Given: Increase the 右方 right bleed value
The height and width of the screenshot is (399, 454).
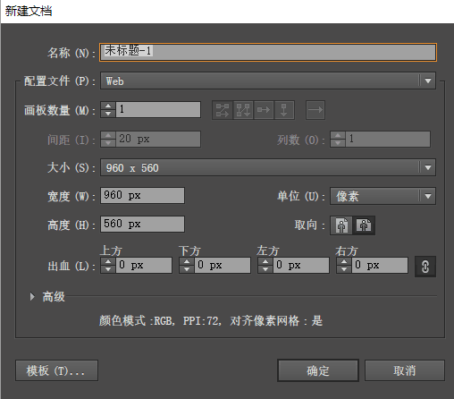Looking at the screenshot, I should click(344, 261).
